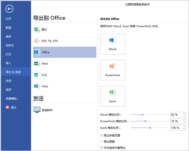Select 导入 in the sidebar
189x151 pixels.
click(8, 63)
